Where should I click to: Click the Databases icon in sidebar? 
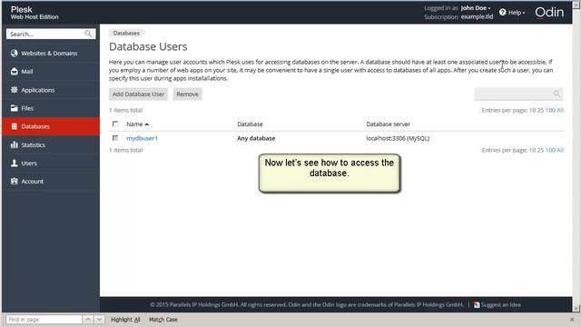(15, 126)
